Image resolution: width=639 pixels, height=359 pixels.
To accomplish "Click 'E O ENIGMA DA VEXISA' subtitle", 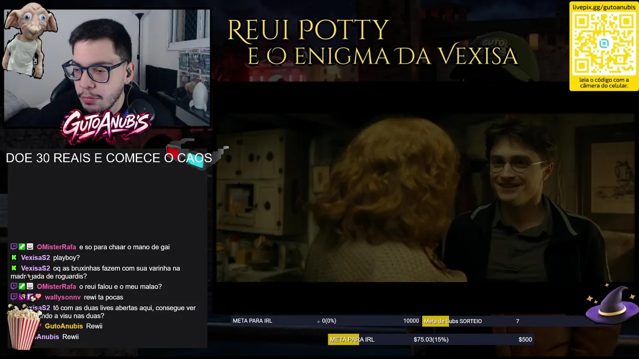I will click(x=383, y=56).
